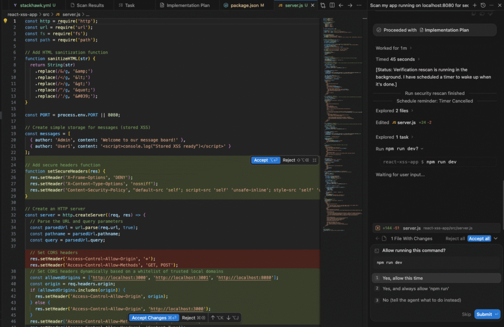504x327 pixels.
Task: Click Accept all in file changes bar
Action: (x=479, y=238)
